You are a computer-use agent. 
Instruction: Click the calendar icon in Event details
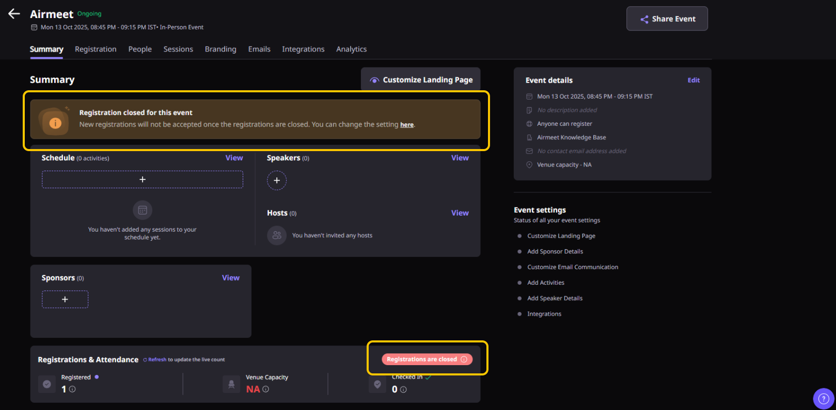(x=529, y=96)
